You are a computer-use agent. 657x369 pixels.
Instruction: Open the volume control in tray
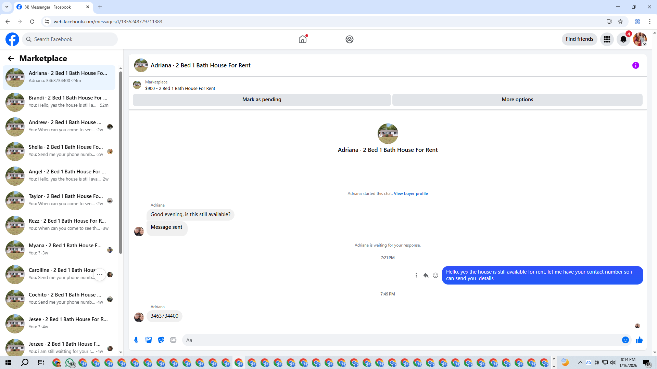613,363
